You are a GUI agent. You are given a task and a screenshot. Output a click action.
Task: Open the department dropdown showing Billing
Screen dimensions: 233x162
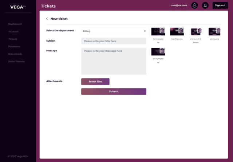pos(114,31)
